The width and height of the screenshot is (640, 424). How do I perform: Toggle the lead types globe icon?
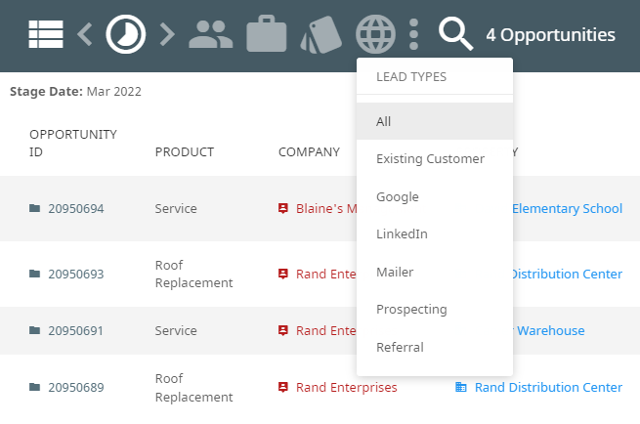pos(375,34)
